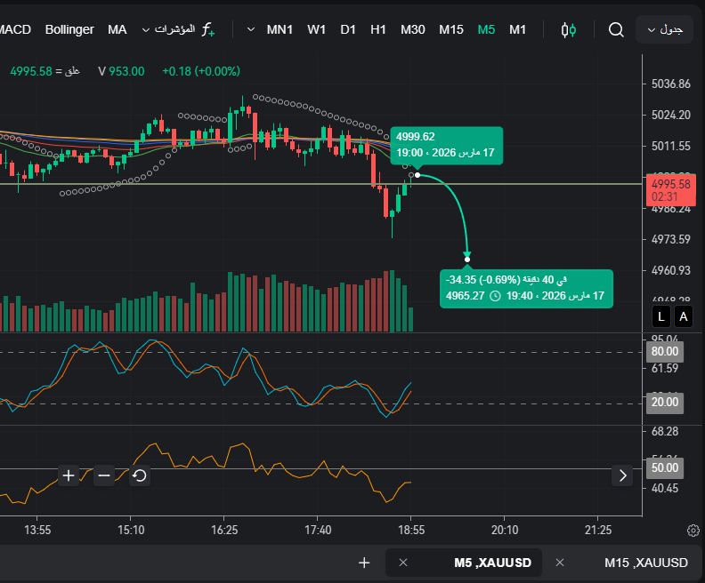Click the MA indicator button
The height and width of the screenshot is (583, 705).
[117, 29]
